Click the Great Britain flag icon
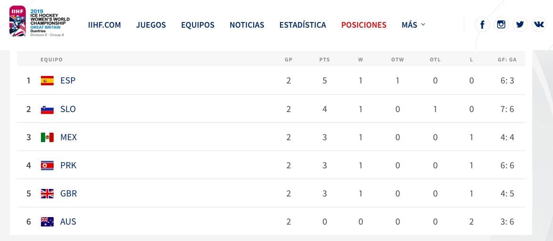The image size is (553, 241). click(x=47, y=194)
